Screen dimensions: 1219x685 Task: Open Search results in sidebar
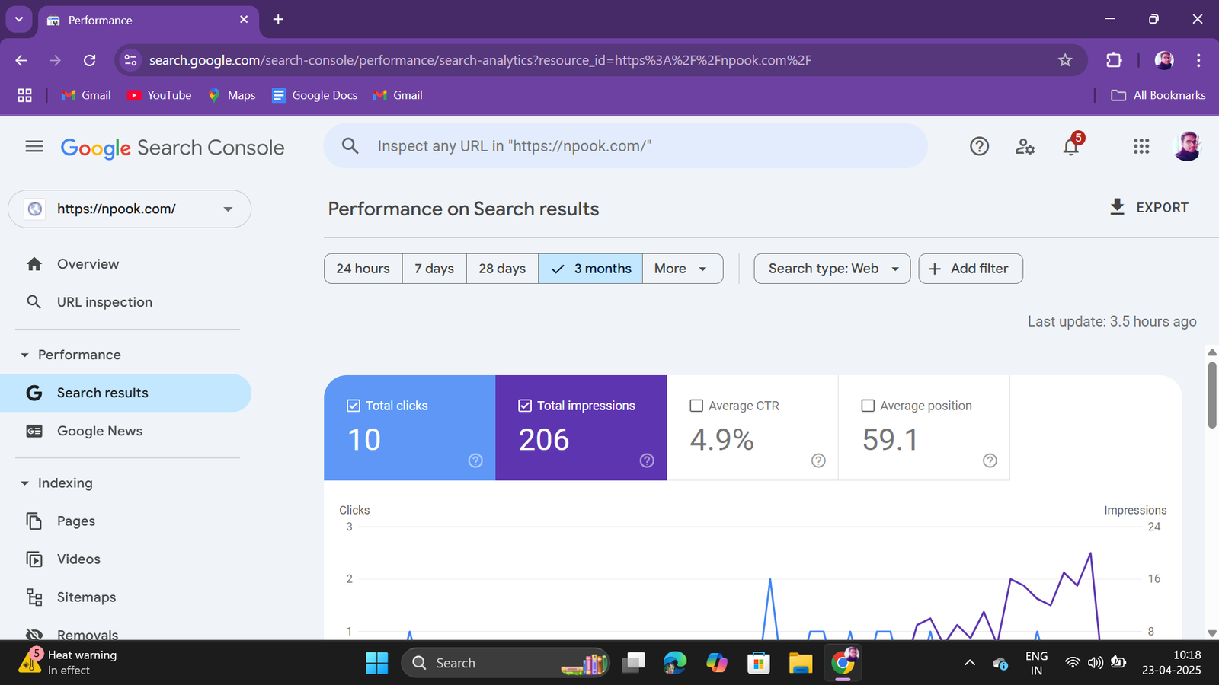[126, 393]
